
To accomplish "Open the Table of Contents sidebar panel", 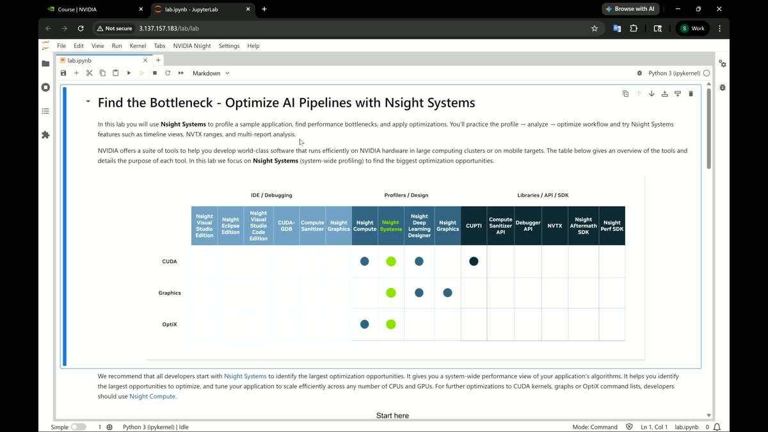I will pos(45,111).
